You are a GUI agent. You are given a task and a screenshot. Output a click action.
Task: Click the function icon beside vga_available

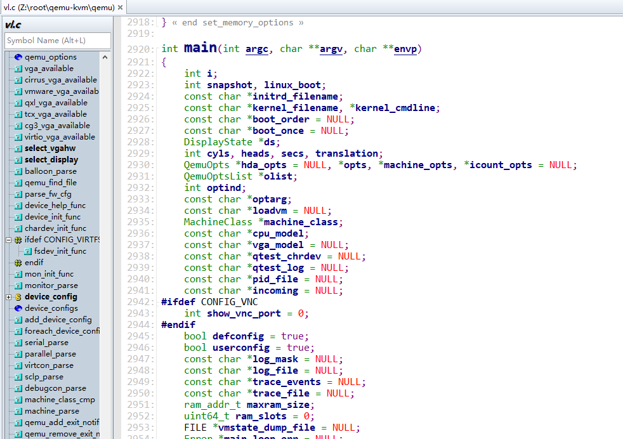18,69
